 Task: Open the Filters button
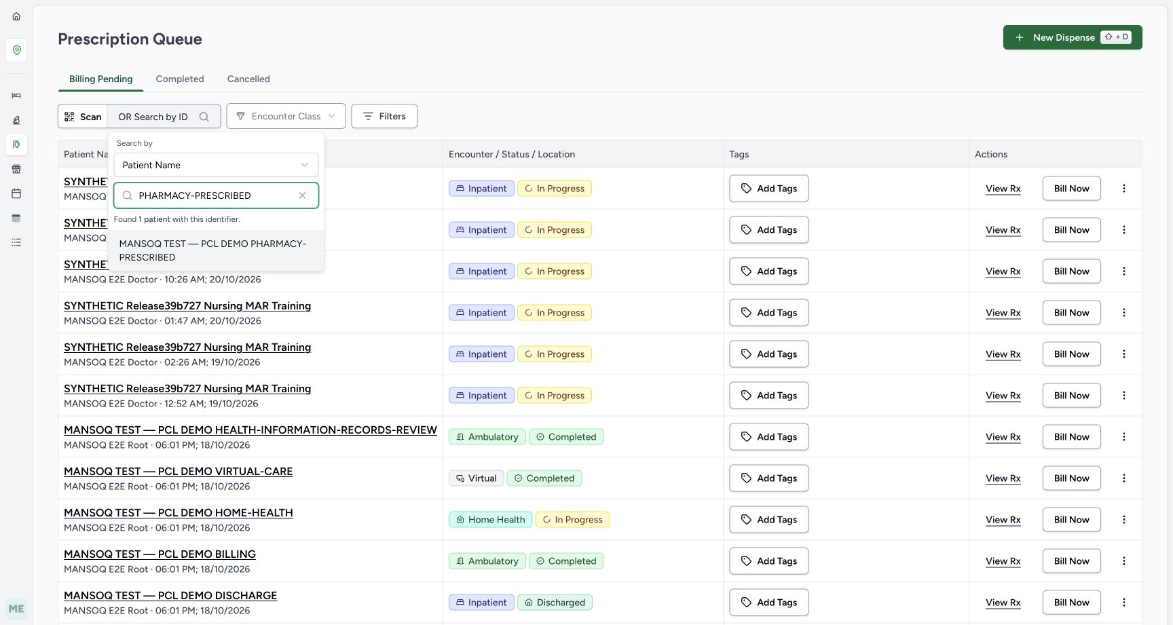(x=384, y=116)
